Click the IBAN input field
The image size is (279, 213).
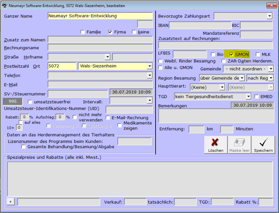click(x=200, y=25)
